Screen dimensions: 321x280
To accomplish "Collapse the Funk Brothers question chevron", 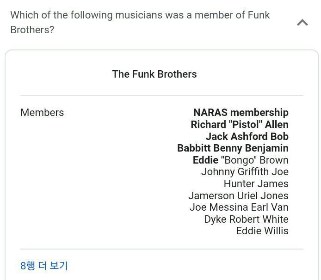I will (302, 22).
